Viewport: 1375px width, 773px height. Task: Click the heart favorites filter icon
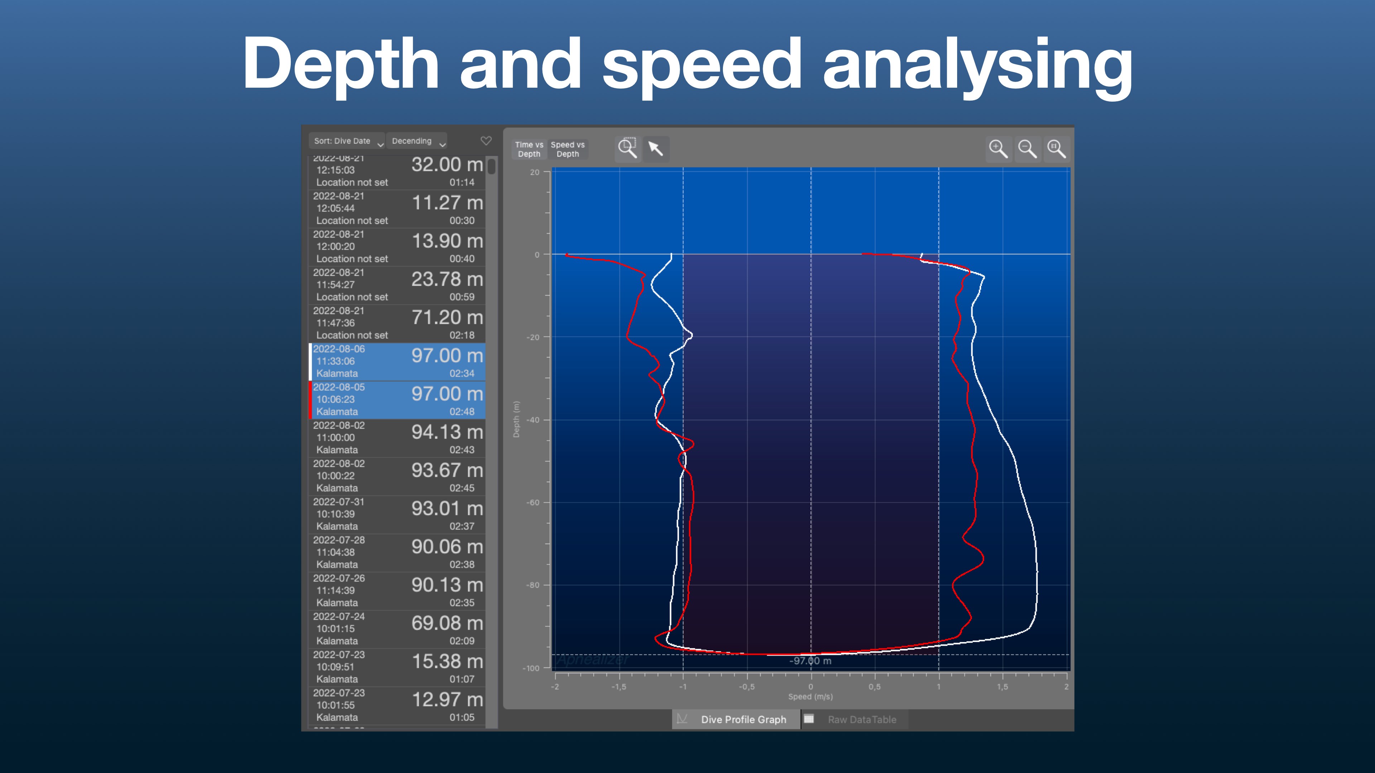pos(486,141)
